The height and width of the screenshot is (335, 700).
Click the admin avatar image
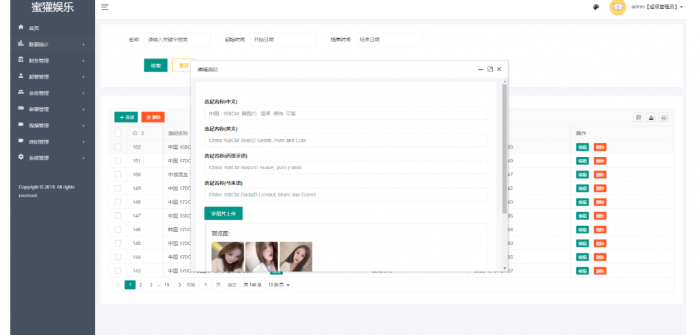[618, 8]
